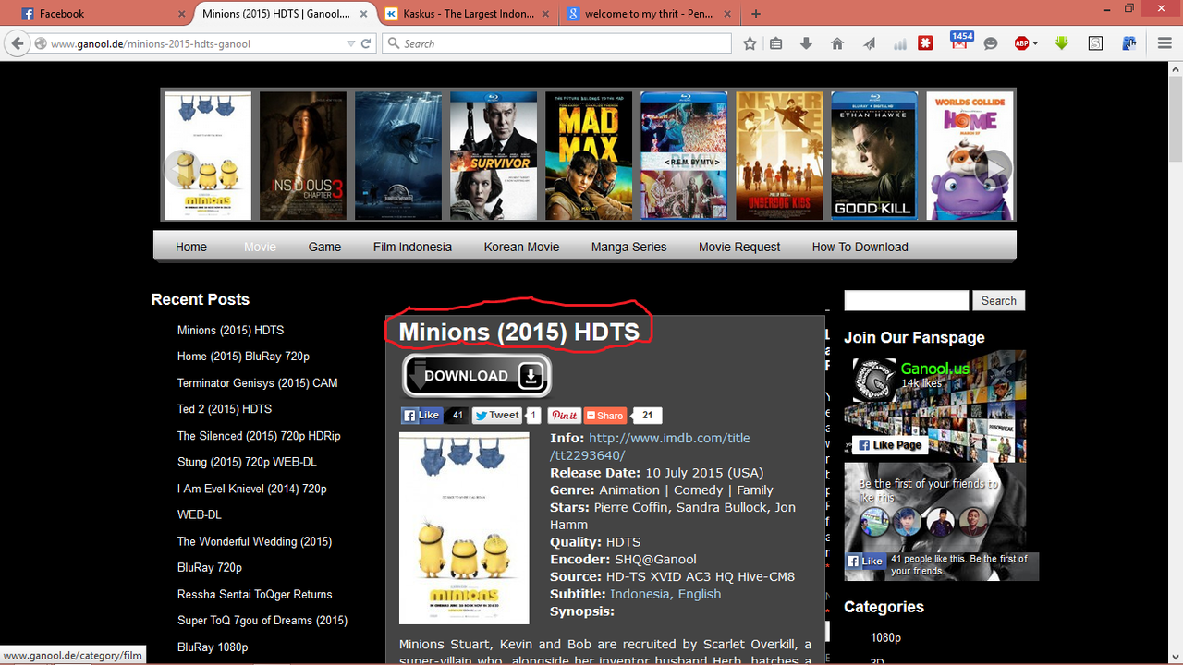Open recent post Ted 2 (2015) HDTS
The width and height of the screenshot is (1183, 665).
[x=225, y=409]
